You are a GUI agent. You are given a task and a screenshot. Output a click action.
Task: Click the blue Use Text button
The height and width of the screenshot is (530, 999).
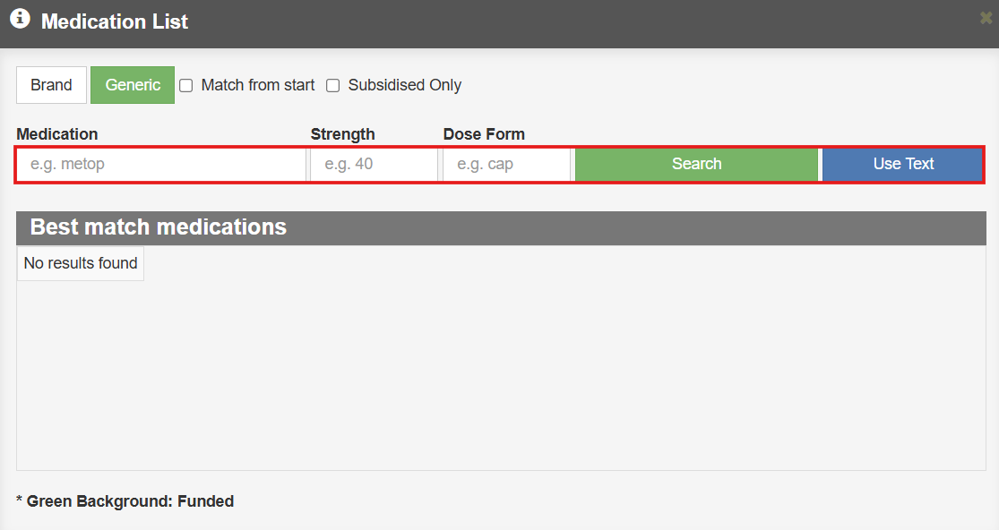click(x=903, y=164)
